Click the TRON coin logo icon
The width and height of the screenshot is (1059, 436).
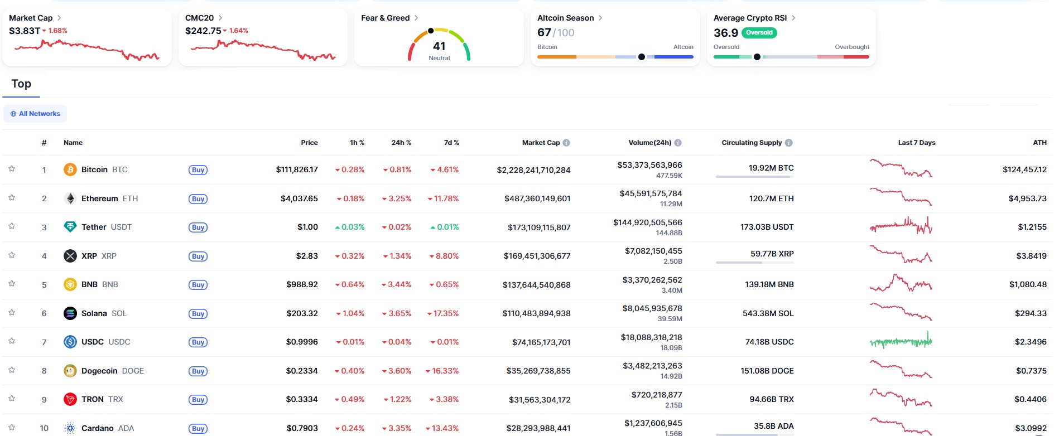(70, 399)
